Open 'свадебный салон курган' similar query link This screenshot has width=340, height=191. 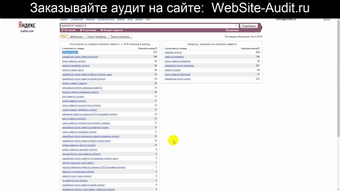click(177, 79)
